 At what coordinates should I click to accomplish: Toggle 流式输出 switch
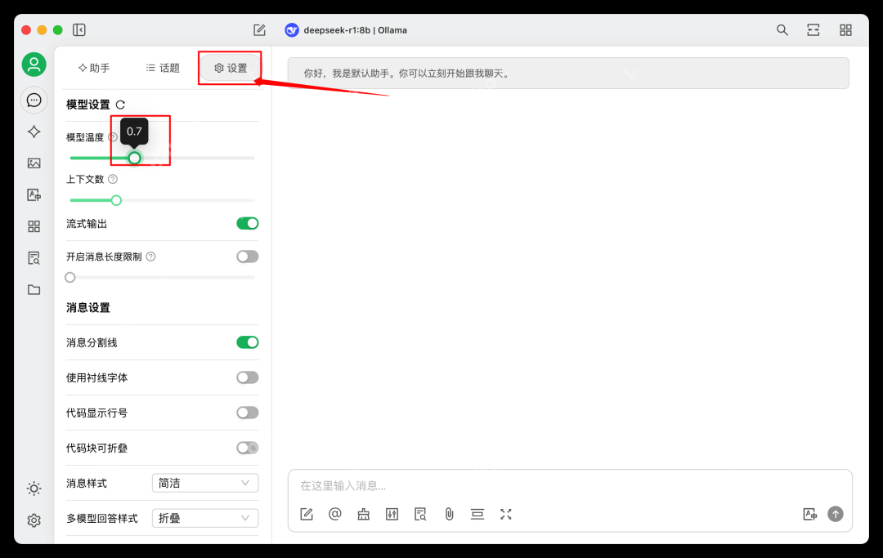247,223
